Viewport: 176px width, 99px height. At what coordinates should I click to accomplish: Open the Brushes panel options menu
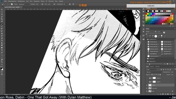[175, 29]
